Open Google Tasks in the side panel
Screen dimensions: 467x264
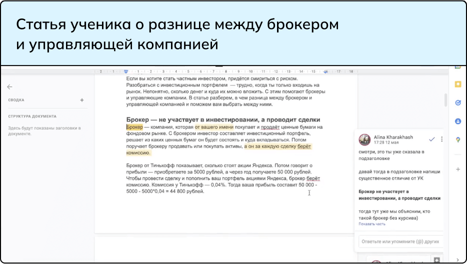coord(458,103)
